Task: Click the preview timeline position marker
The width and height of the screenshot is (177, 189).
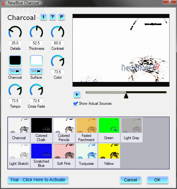Action: coord(126,96)
